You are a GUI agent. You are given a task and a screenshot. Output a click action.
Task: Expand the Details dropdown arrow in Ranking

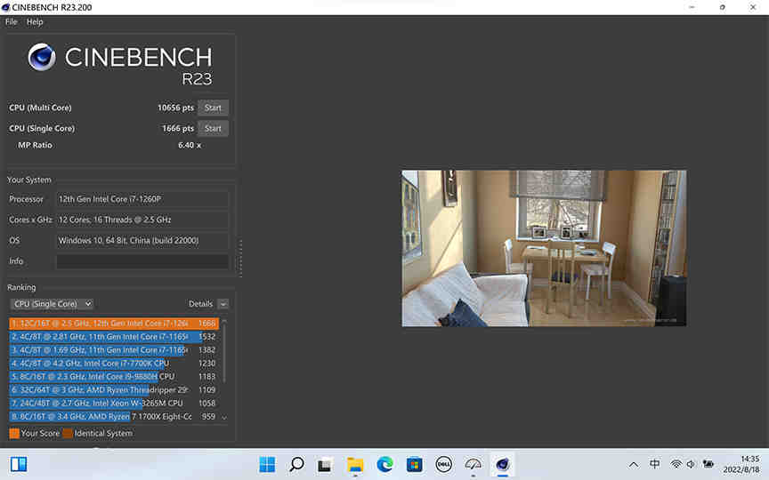coord(223,304)
